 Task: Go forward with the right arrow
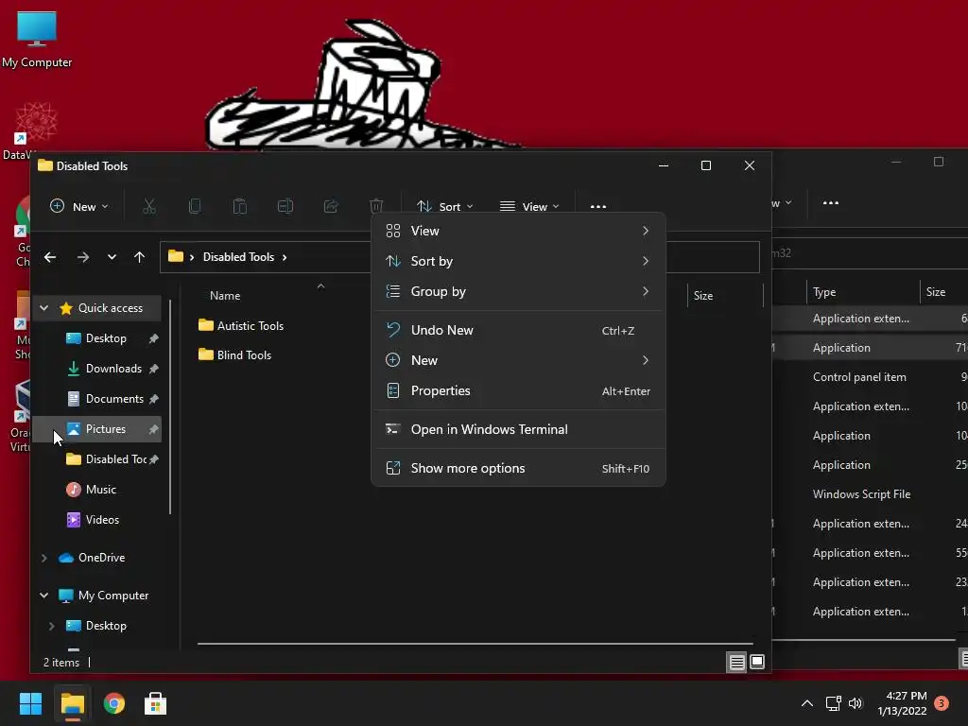83,257
